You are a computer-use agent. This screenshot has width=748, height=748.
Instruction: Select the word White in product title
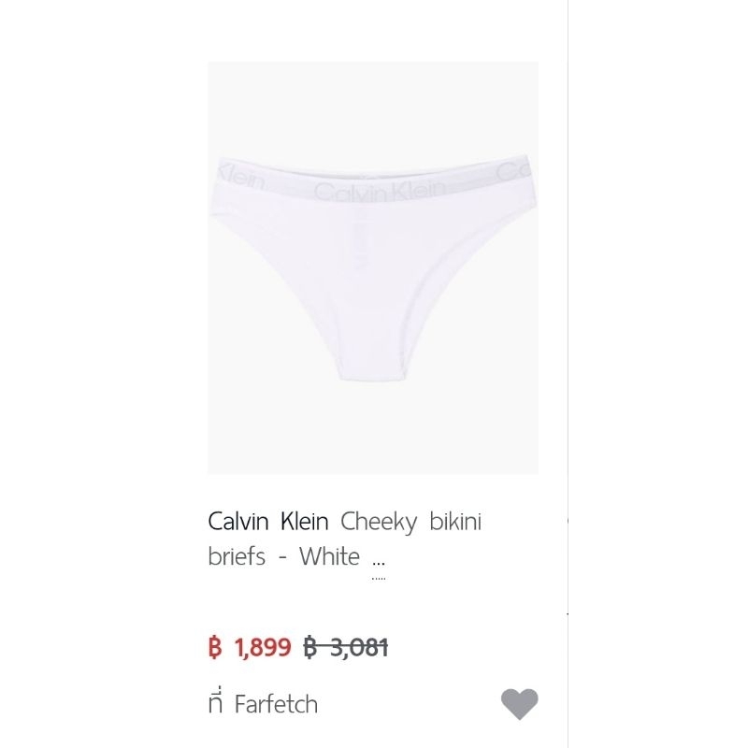[329, 556]
